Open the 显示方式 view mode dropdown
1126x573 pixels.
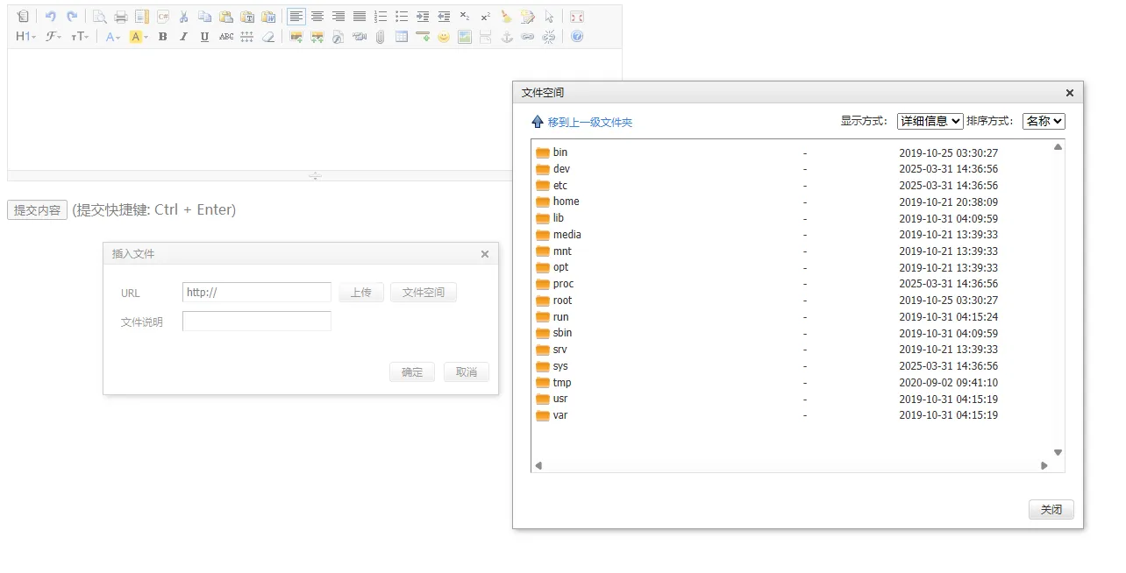[x=930, y=121]
